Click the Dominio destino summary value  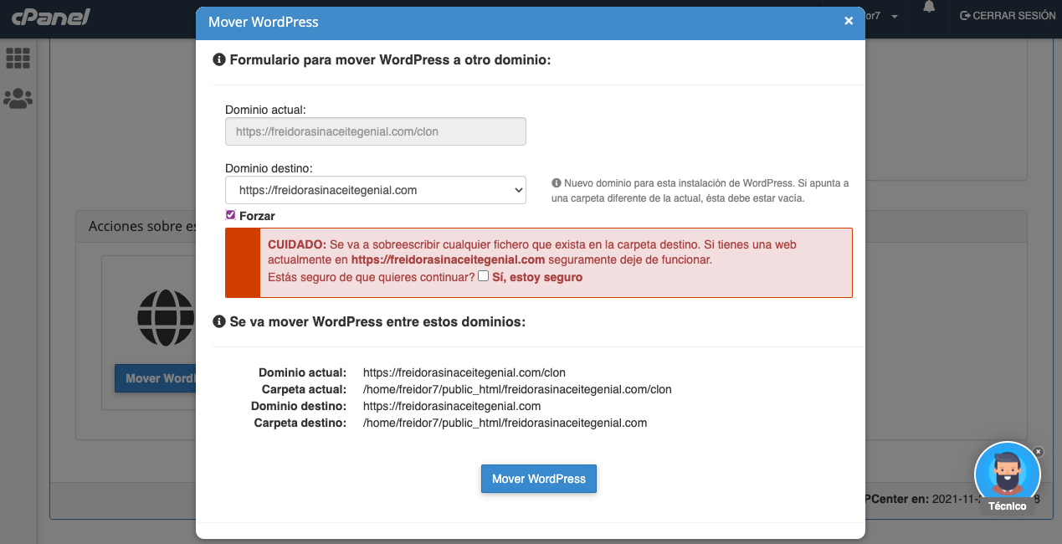point(452,406)
